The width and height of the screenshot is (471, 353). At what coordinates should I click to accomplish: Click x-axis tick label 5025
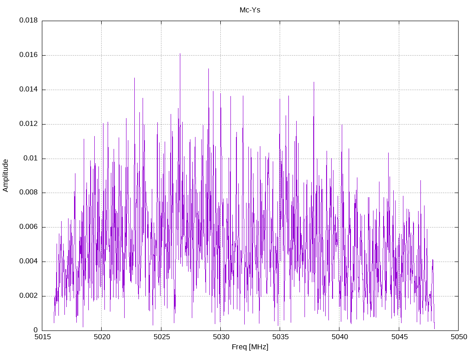161,337
